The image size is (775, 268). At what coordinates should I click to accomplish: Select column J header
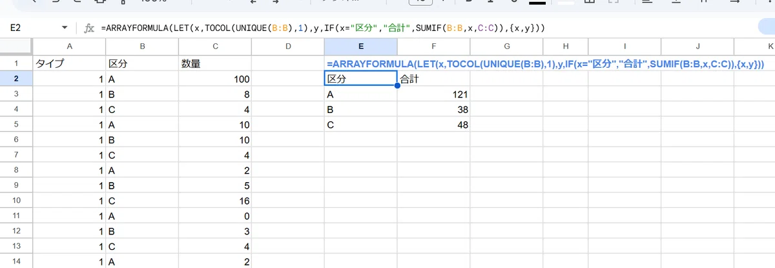pos(698,46)
